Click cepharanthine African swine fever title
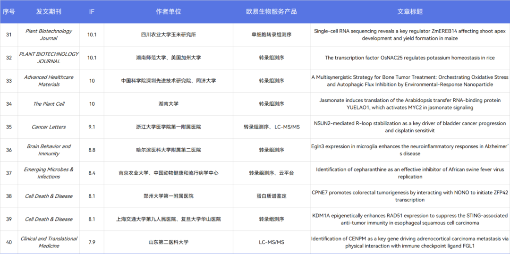The image size is (510, 254). [x=410, y=173]
